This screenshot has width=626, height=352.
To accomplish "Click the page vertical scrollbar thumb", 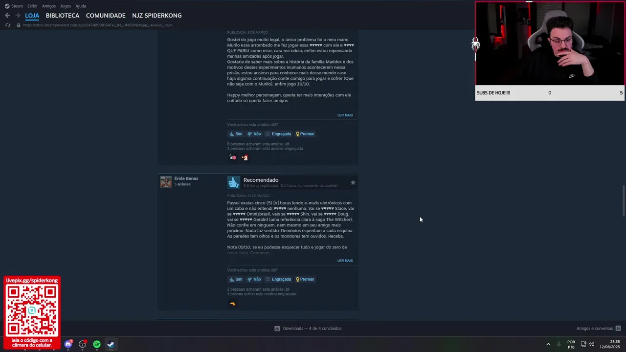I will pos(623,200).
